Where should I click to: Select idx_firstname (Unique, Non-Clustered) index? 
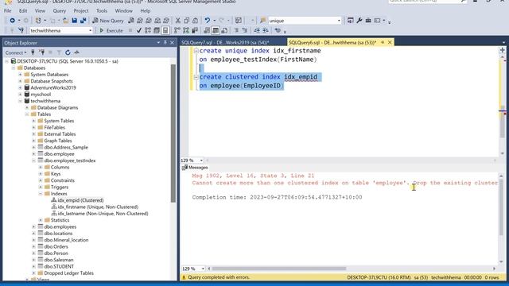[98, 207]
